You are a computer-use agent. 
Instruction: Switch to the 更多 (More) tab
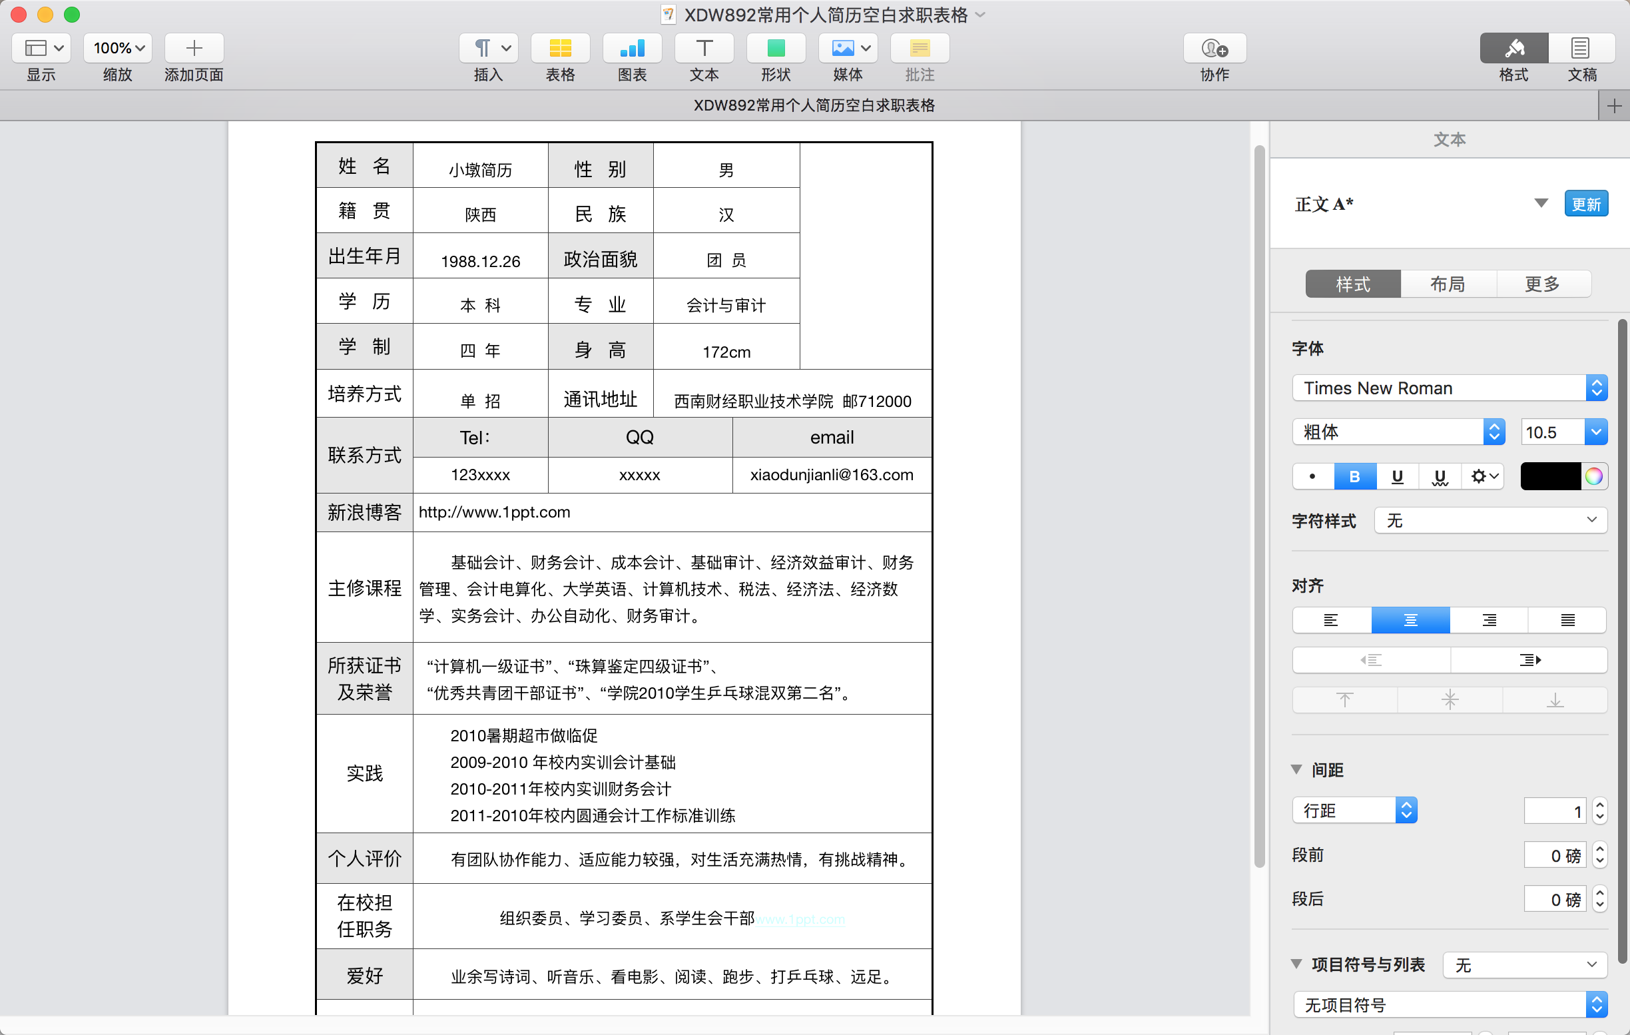pyautogui.click(x=1543, y=284)
